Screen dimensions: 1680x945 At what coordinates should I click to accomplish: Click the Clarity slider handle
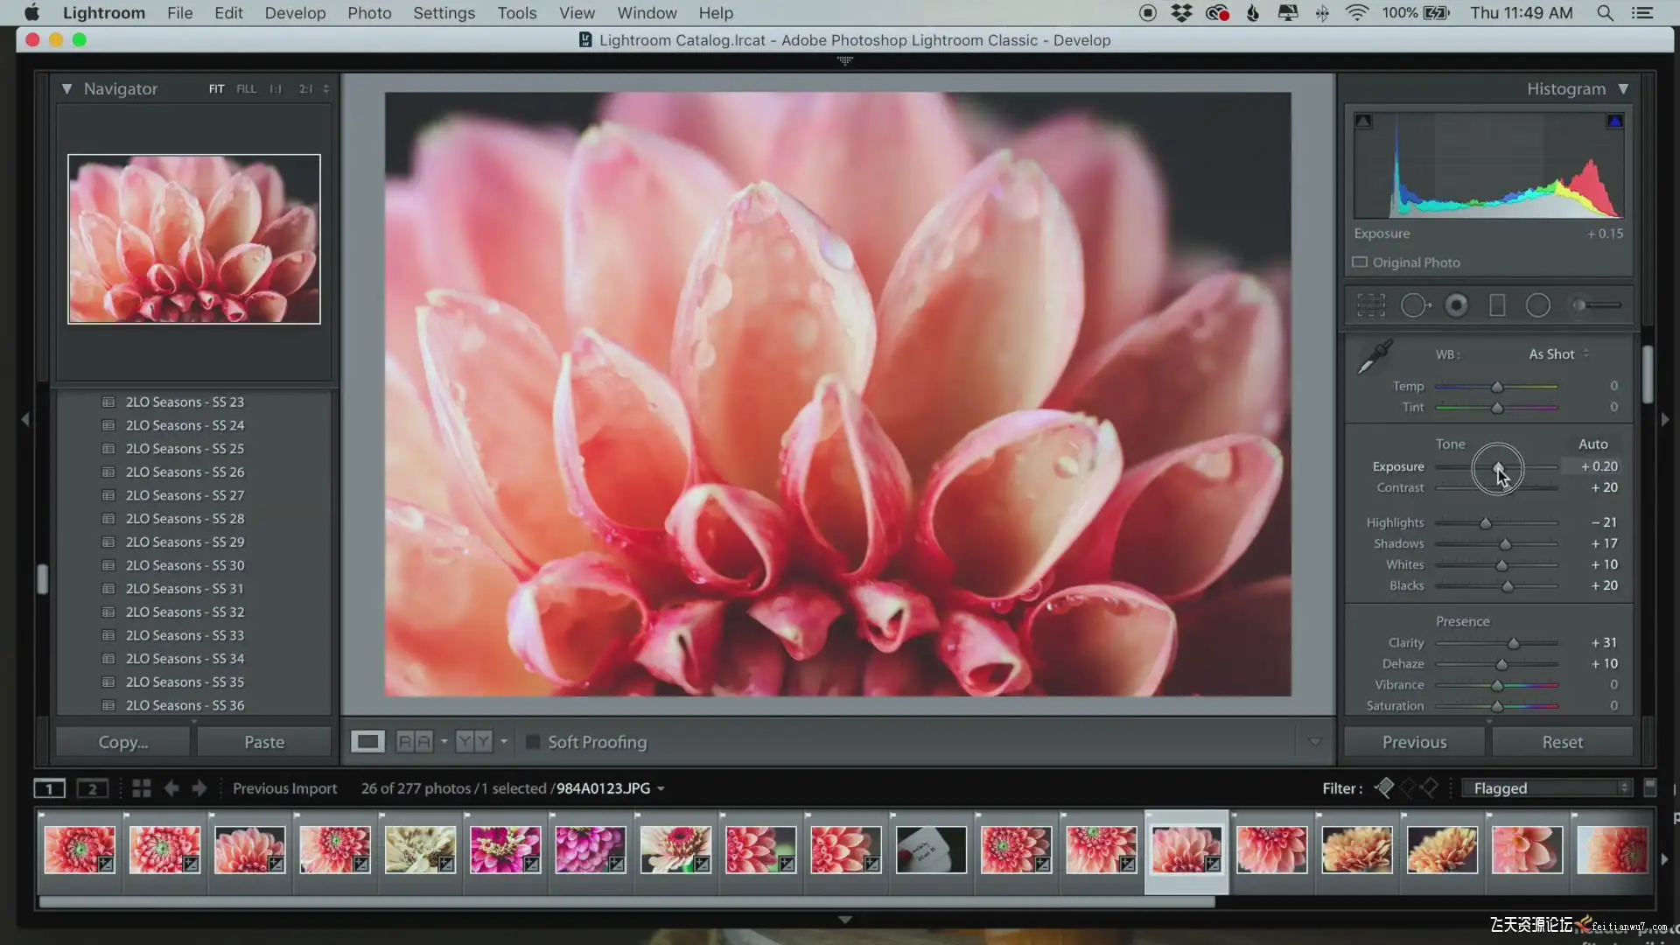click(x=1513, y=644)
